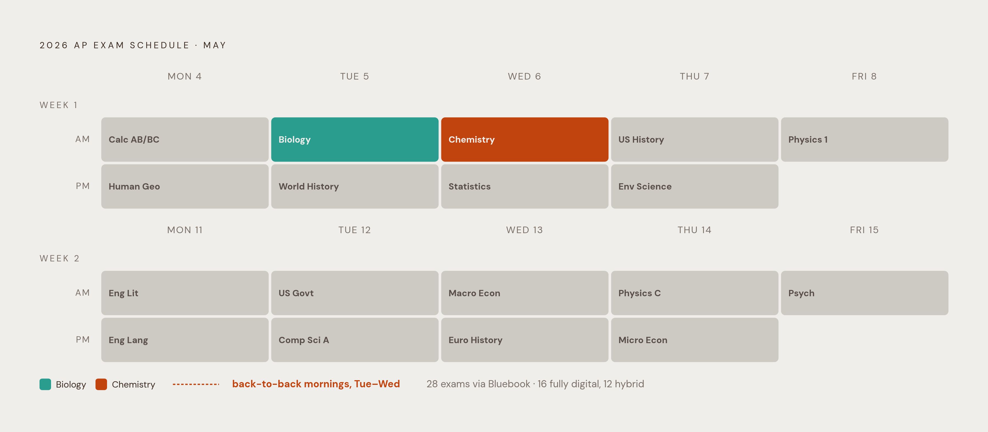The height and width of the screenshot is (432, 988).
Task: Click the Micro Econ exam block
Action: (x=695, y=340)
